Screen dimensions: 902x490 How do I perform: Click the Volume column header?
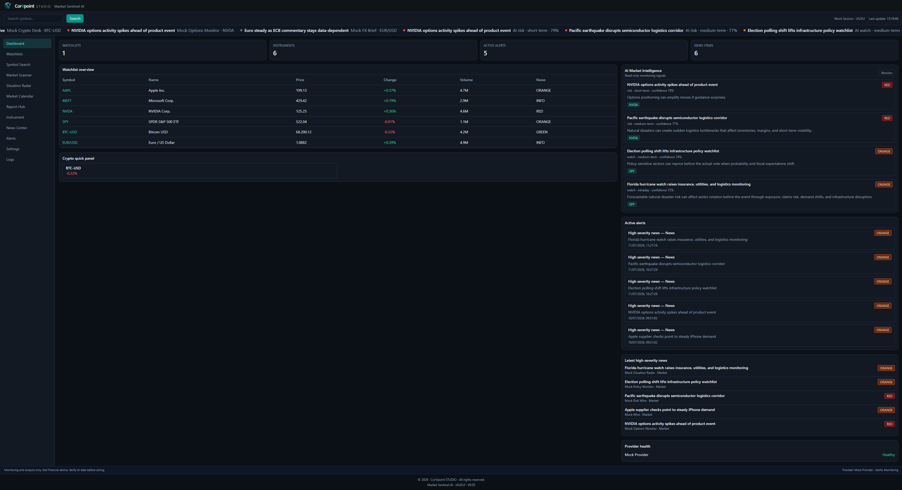[x=466, y=80]
